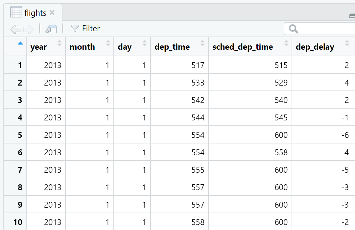Image resolution: width=355 pixels, height=230 pixels.
Task: Sort by the dep_delay column arrows
Action: click(346, 43)
